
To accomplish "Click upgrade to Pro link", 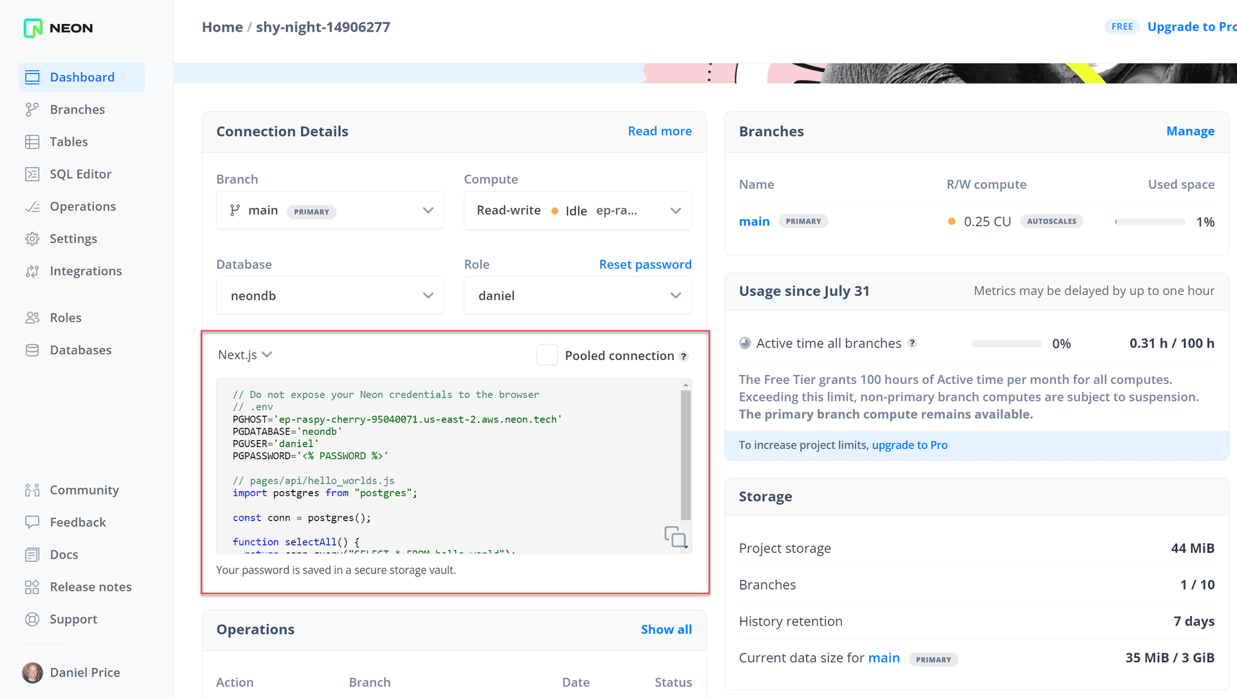I will tap(909, 445).
